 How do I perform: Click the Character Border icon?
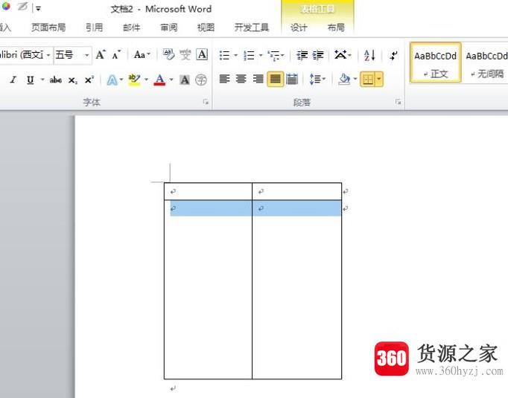202,54
